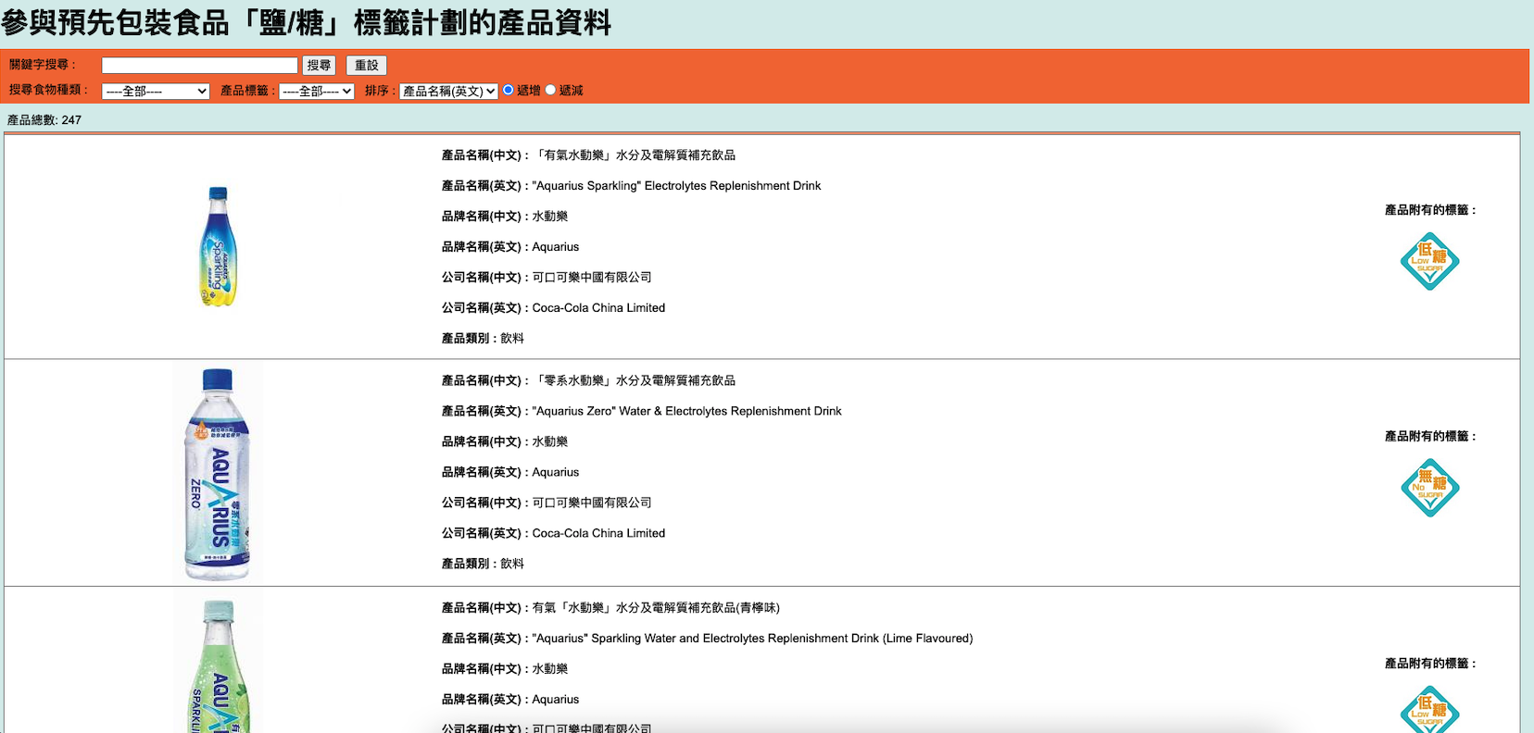Viewport: 1534px width, 733px height.
Task: Click Coca-Cola China Limited in the first product
Action: tap(598, 308)
